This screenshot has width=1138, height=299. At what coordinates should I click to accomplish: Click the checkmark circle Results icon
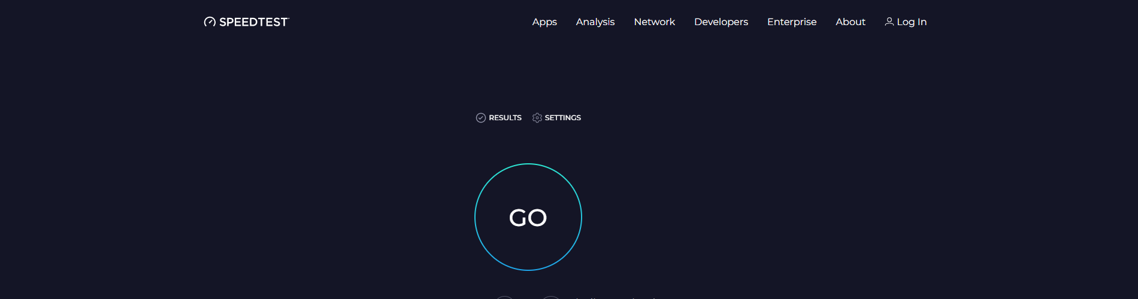pyautogui.click(x=481, y=118)
